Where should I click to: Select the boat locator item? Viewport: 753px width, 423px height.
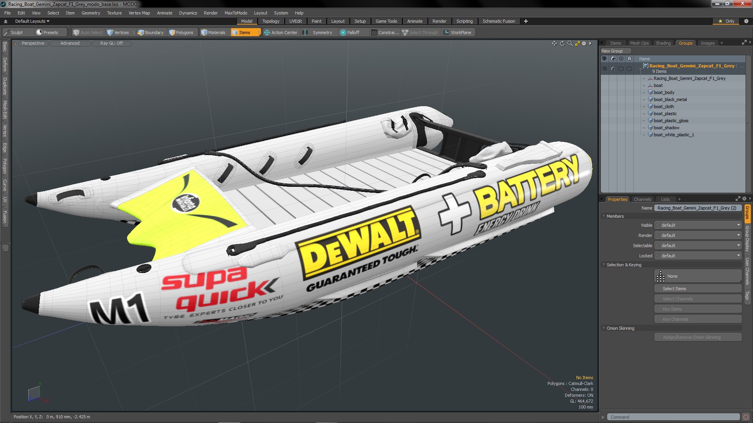[658, 85]
